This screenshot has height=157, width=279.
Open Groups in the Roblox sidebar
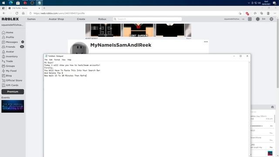(x=8, y=66)
